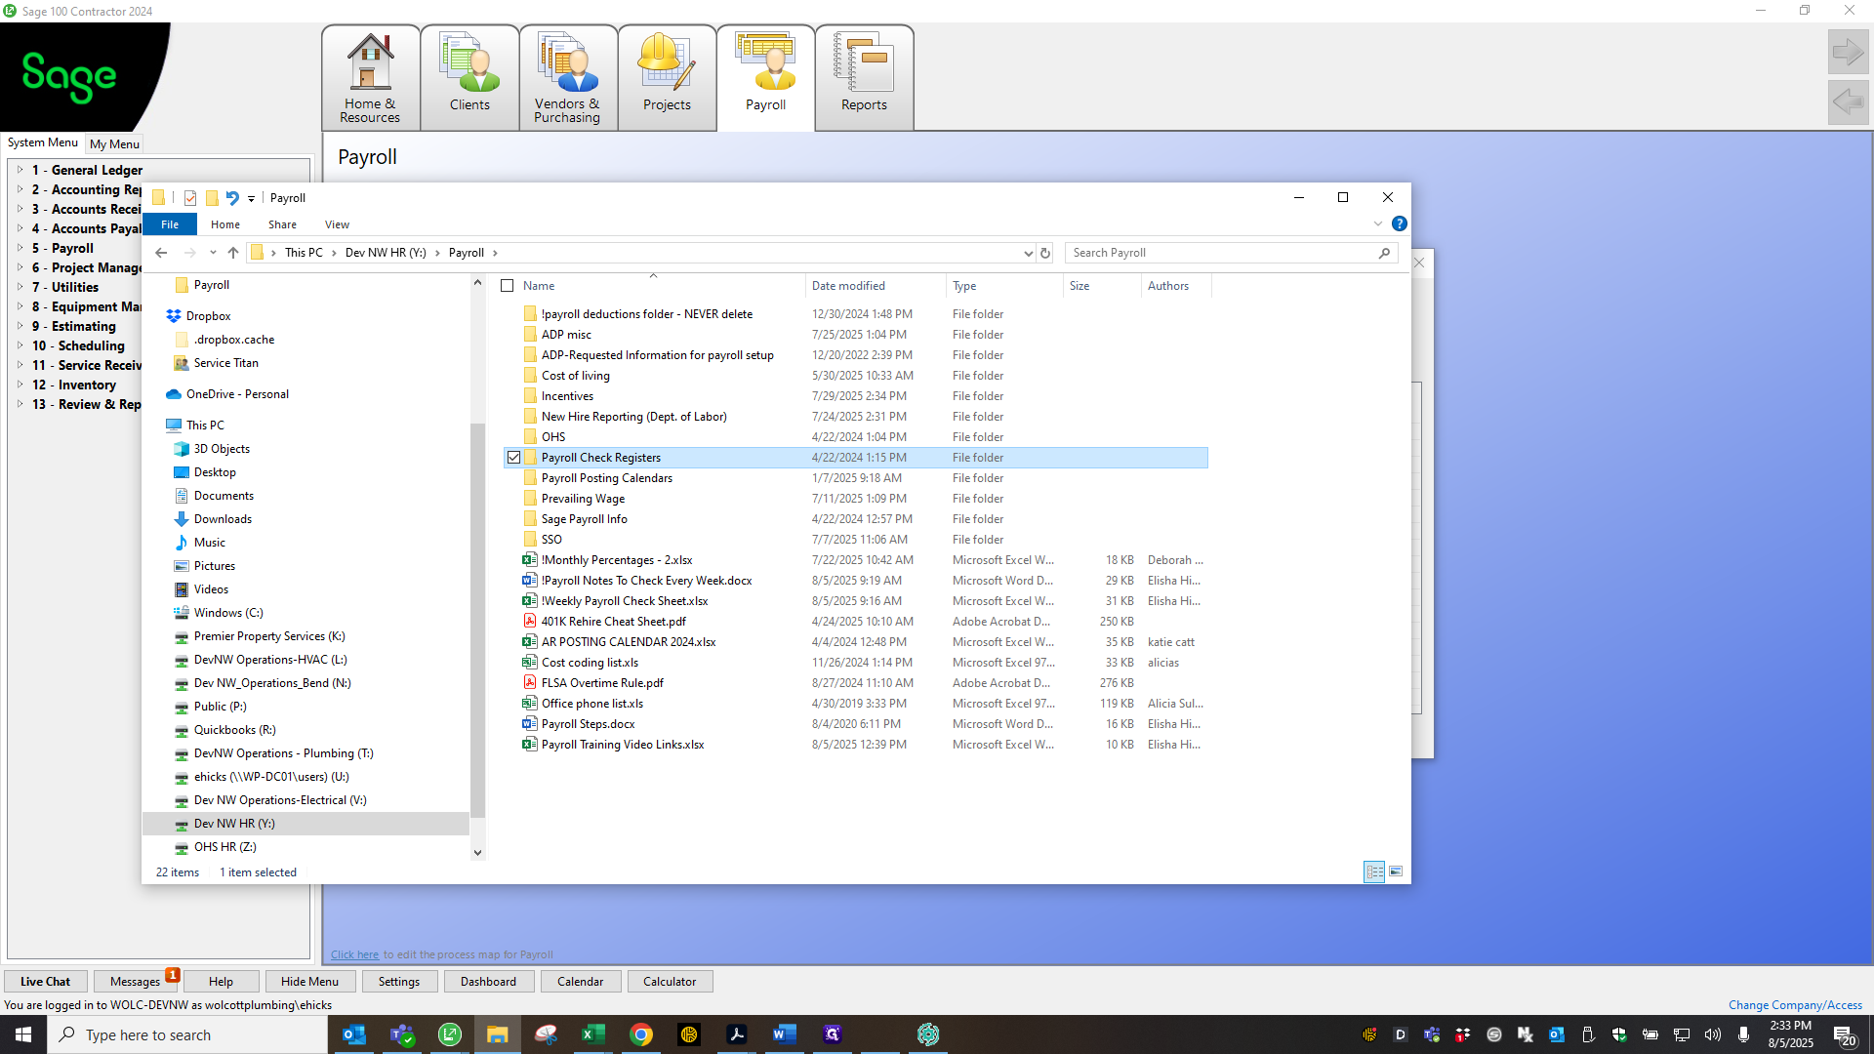Select Dev NW HR (Y:) drive

(x=234, y=824)
